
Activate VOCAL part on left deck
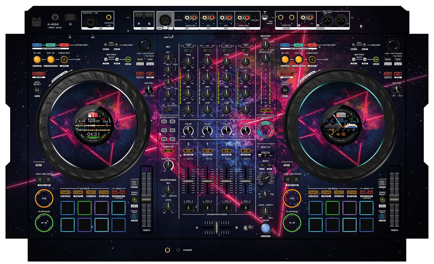(x=51, y=45)
